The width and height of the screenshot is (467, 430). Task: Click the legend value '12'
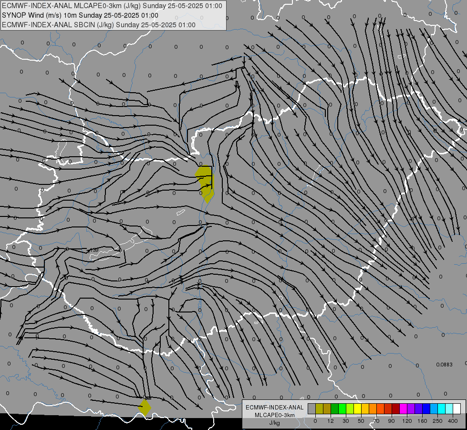tap(331, 421)
